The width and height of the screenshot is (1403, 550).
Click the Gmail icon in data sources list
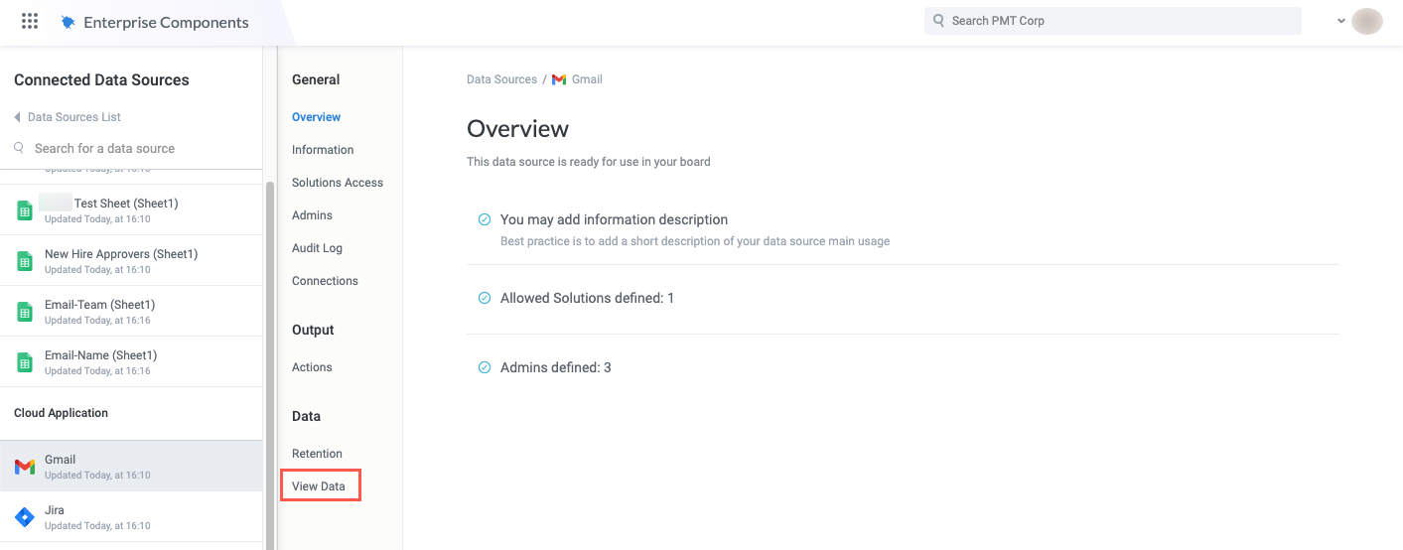25,467
